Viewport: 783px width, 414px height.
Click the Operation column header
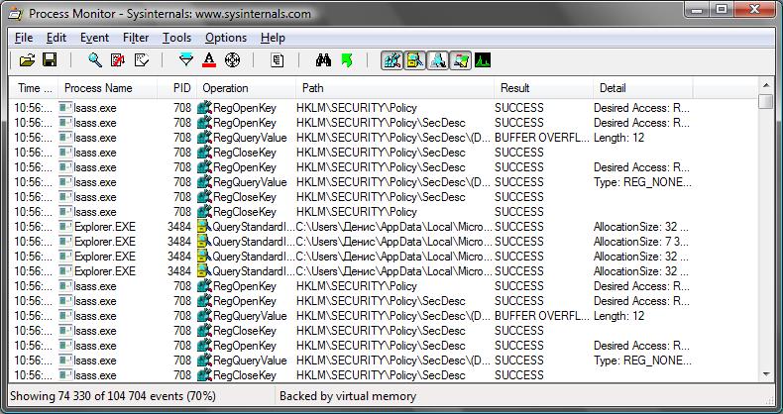(246, 88)
